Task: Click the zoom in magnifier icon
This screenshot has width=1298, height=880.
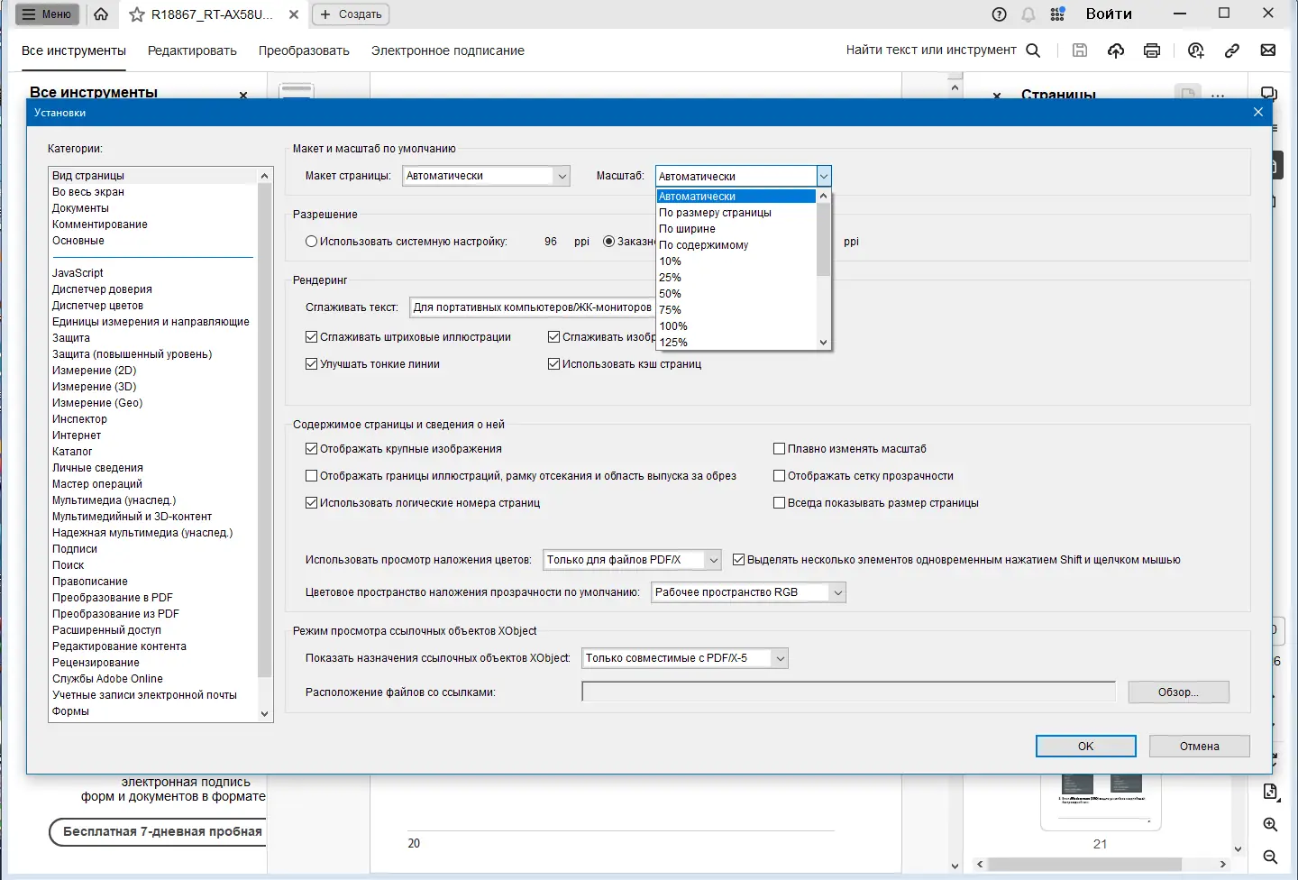Action: (1270, 825)
